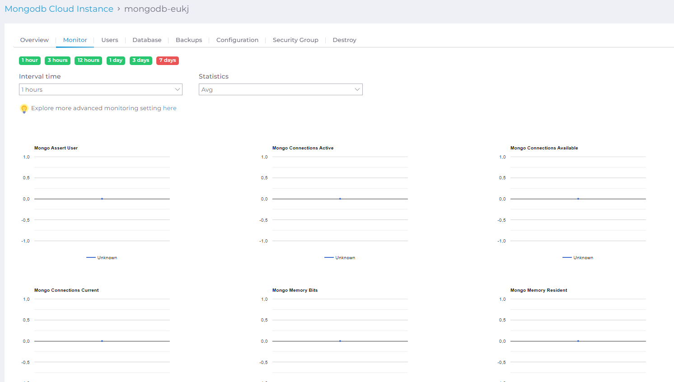Click the lightbulb tip icon
Image resolution: width=674 pixels, height=382 pixels.
point(24,108)
